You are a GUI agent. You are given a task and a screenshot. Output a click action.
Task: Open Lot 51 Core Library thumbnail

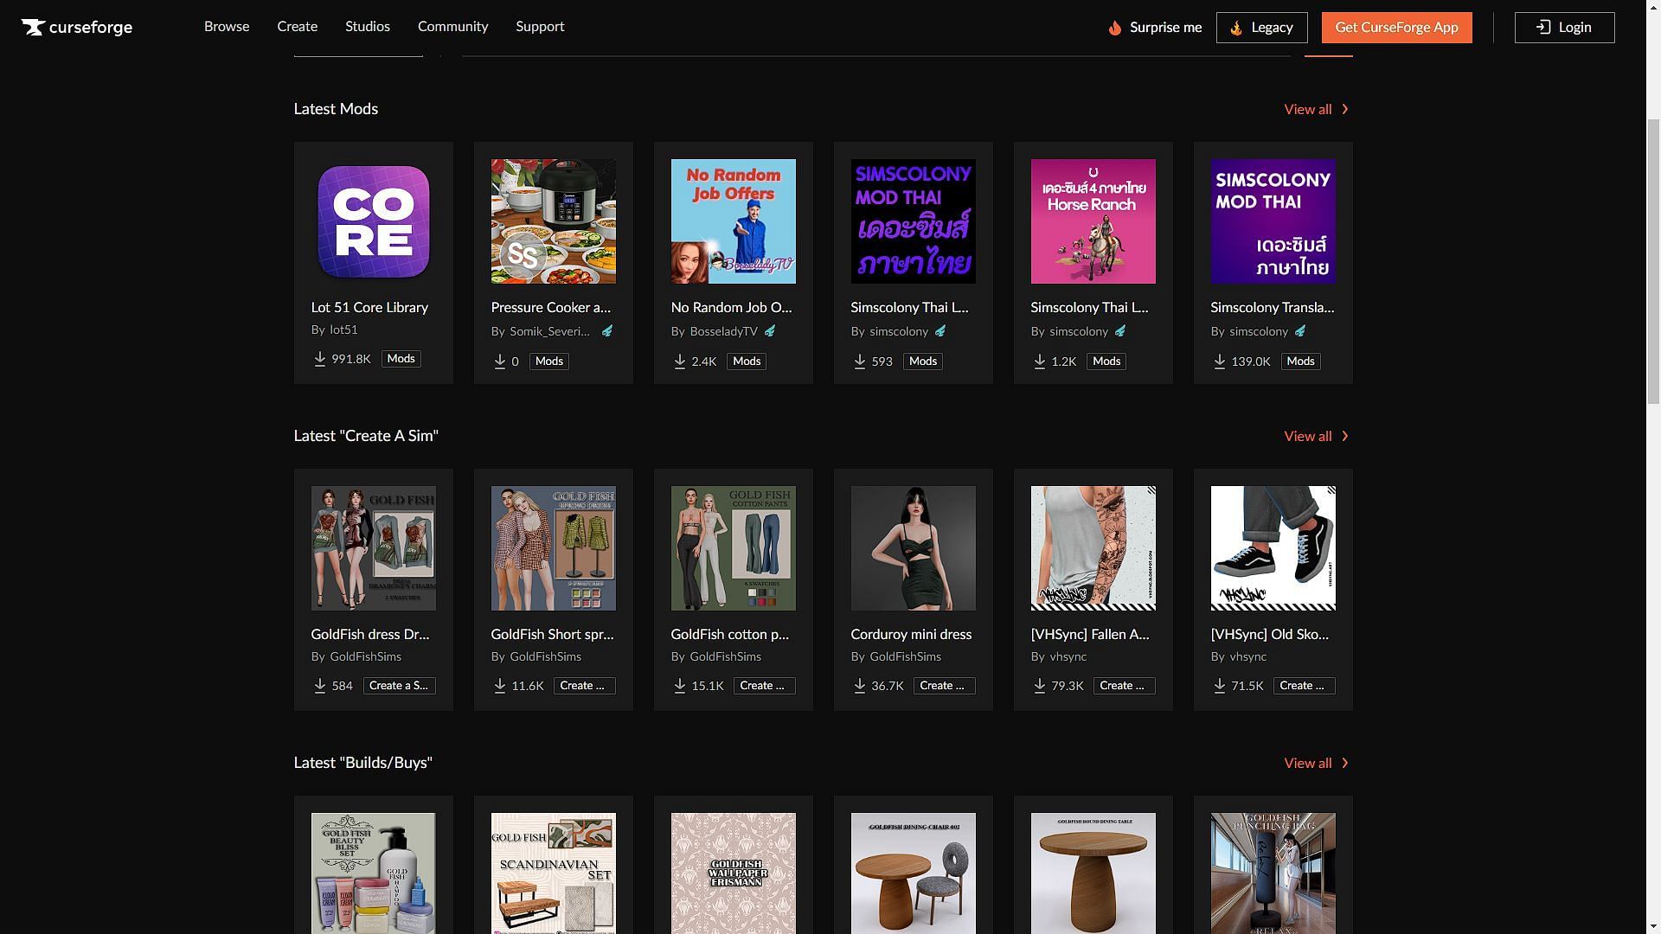374,221
